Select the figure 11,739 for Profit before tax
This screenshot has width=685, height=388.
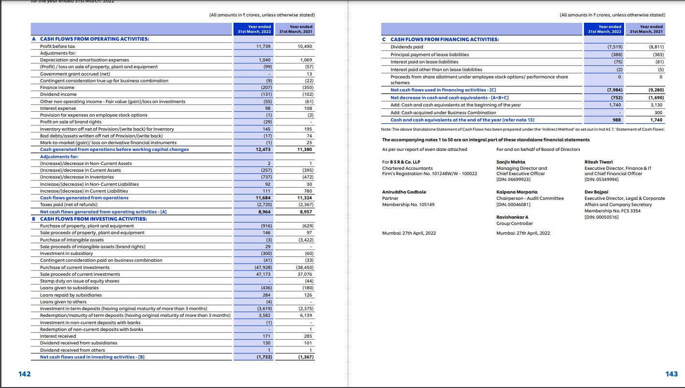tap(262, 47)
